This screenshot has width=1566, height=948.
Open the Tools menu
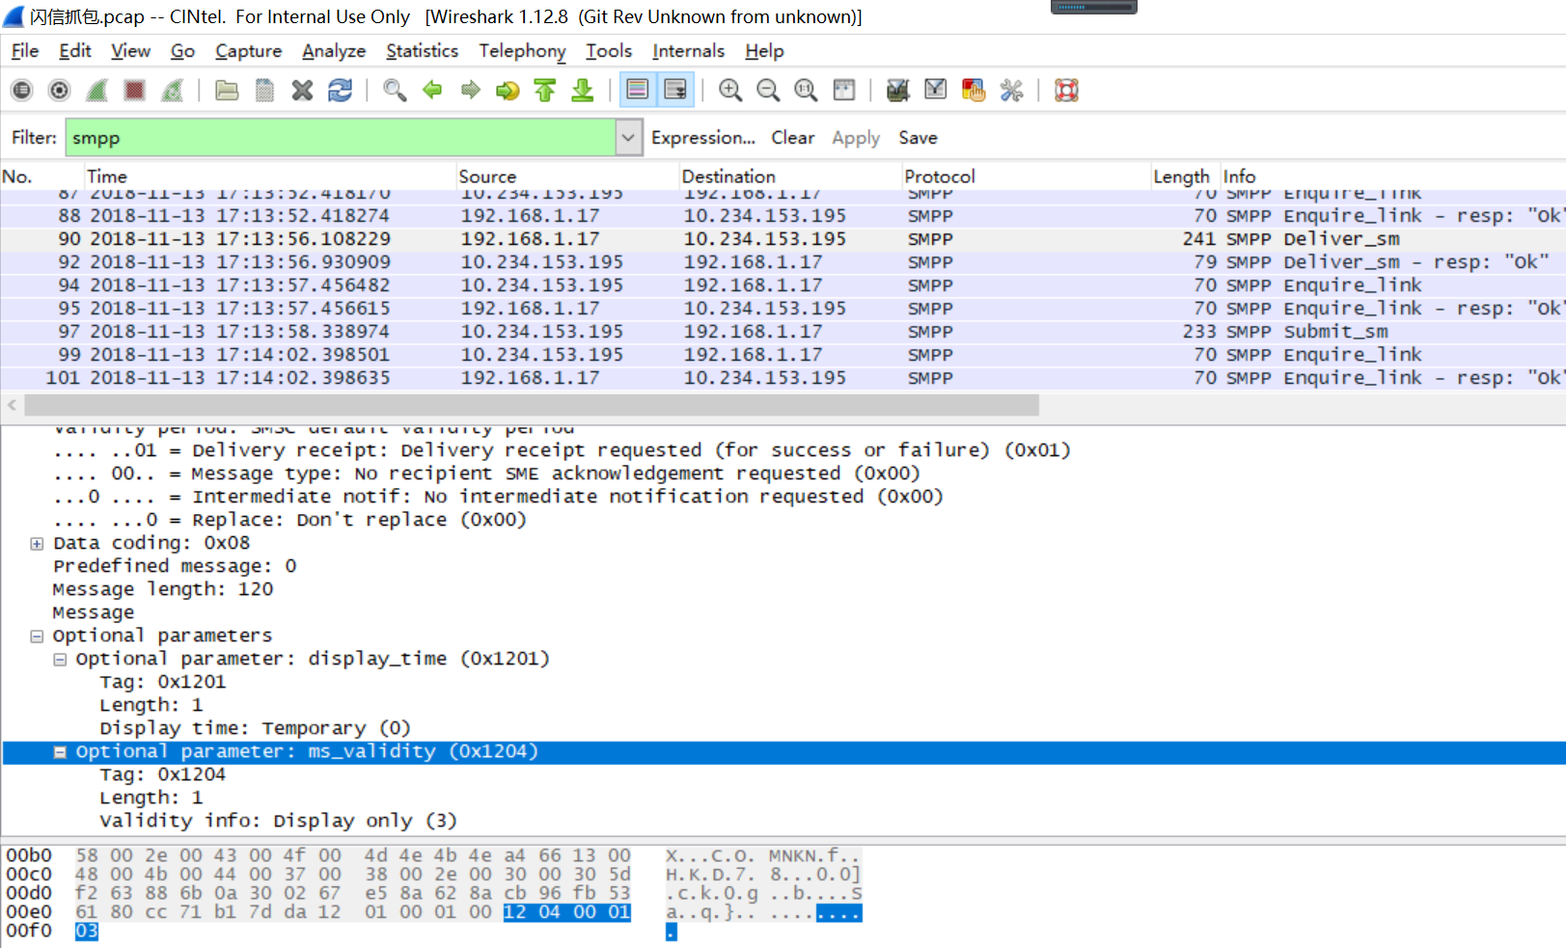(x=609, y=51)
